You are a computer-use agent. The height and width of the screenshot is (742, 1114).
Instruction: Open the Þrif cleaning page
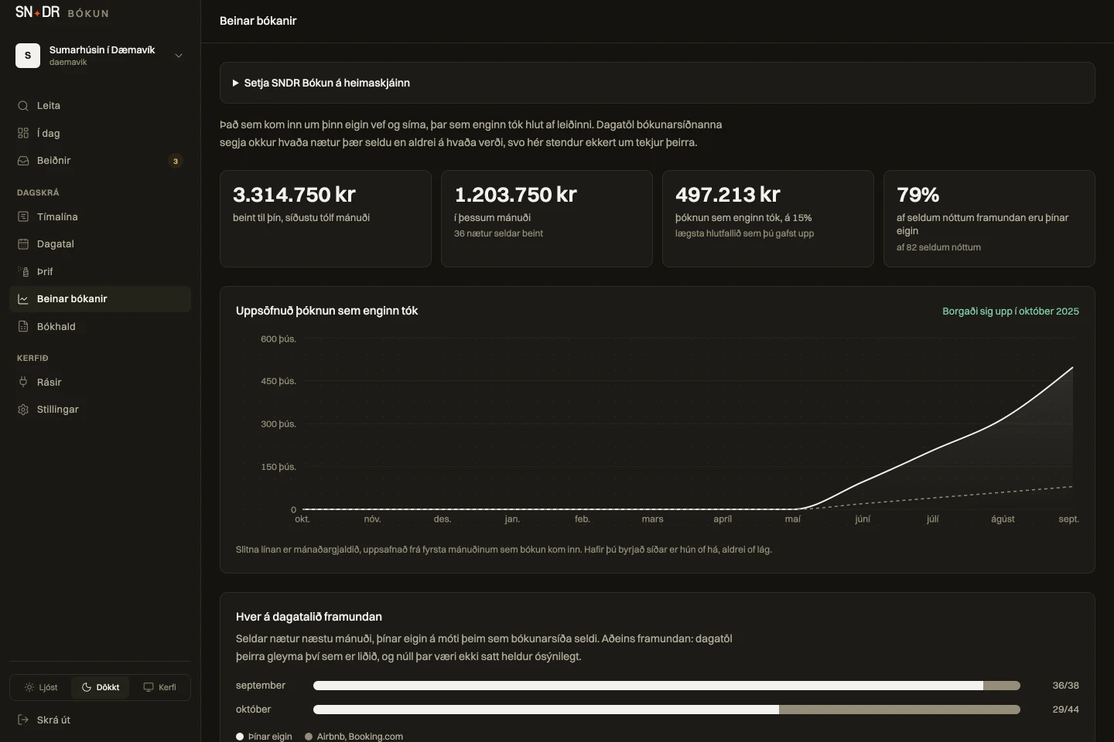pos(100,271)
